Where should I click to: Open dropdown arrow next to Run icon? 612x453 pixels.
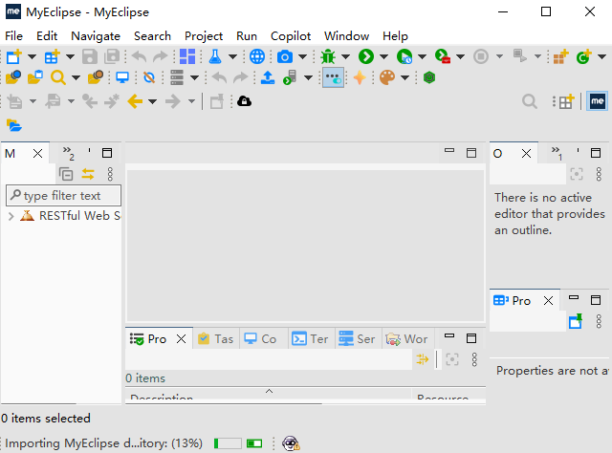[x=382, y=57]
